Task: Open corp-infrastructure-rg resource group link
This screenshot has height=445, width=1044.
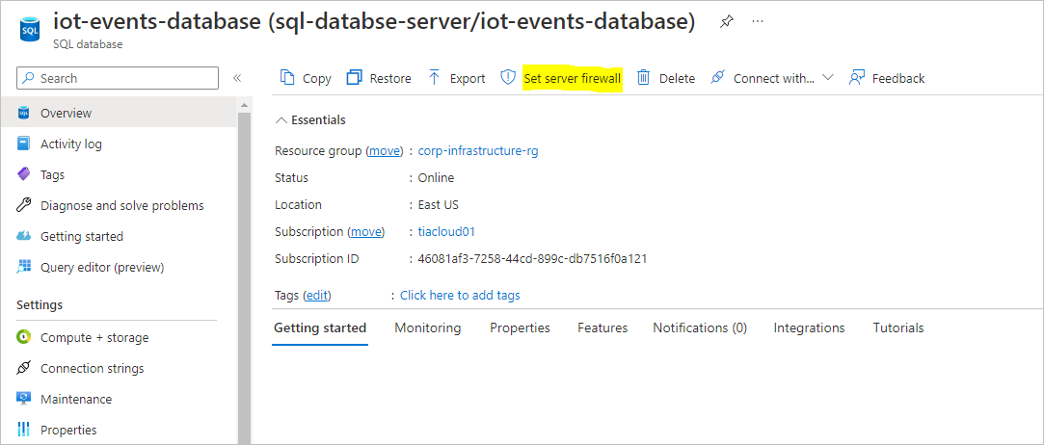Action: click(478, 151)
